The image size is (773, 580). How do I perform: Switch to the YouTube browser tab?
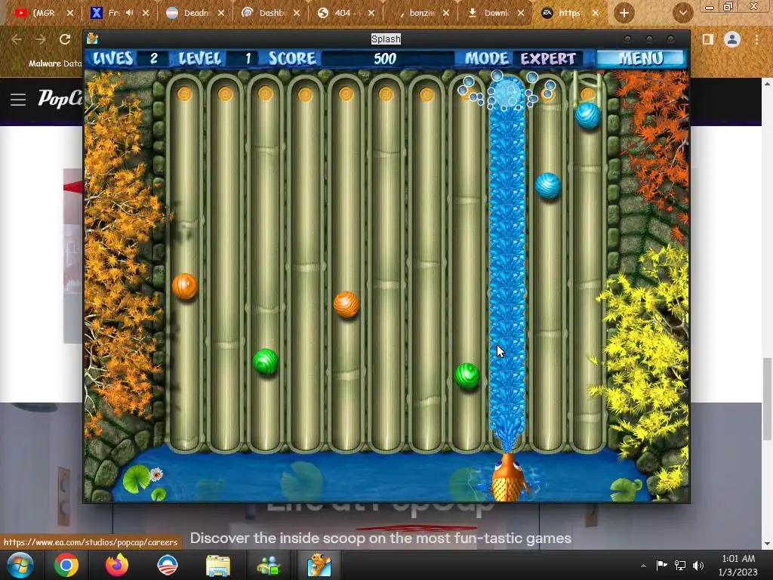(43, 13)
